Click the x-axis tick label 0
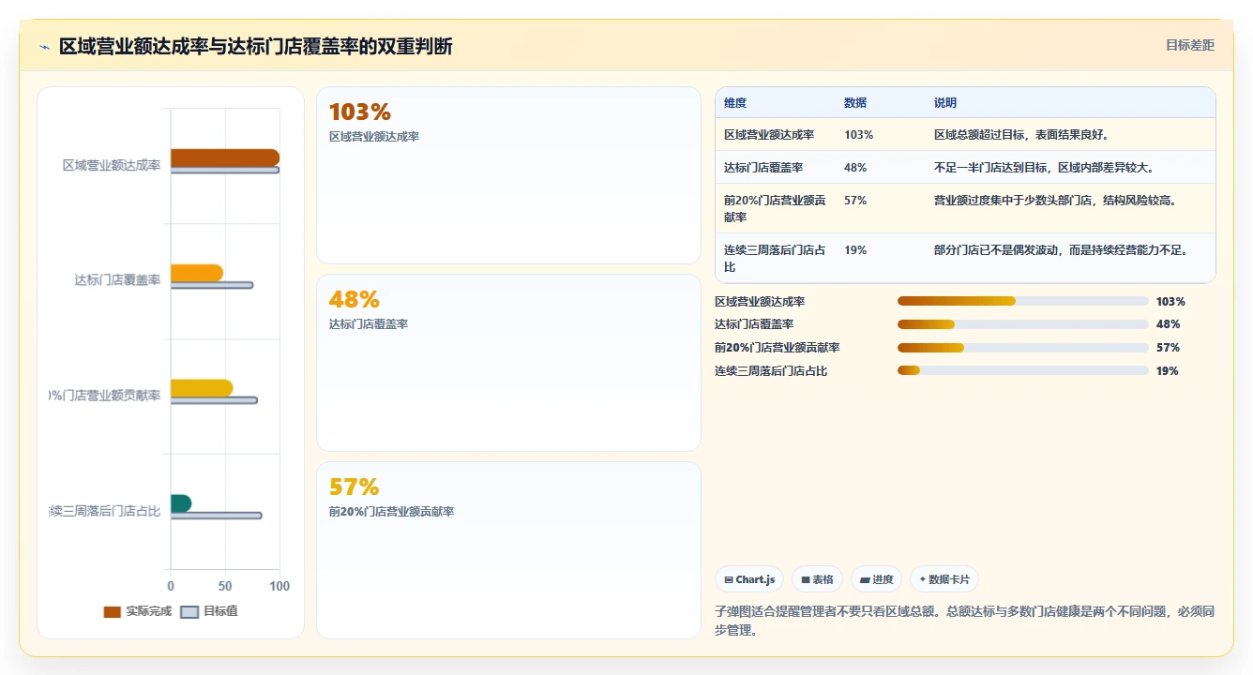The image size is (1253, 675). pos(171,586)
